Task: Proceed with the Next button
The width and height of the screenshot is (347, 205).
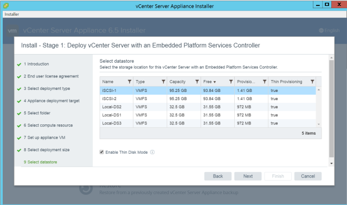Action: point(248,176)
